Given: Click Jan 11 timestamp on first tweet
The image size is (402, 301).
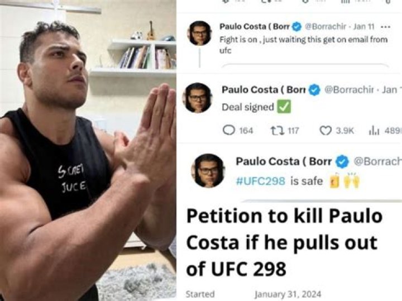Looking at the screenshot, I should 366,26.
